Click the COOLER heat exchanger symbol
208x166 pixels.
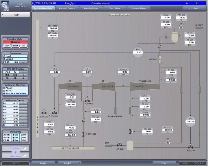(160, 59)
